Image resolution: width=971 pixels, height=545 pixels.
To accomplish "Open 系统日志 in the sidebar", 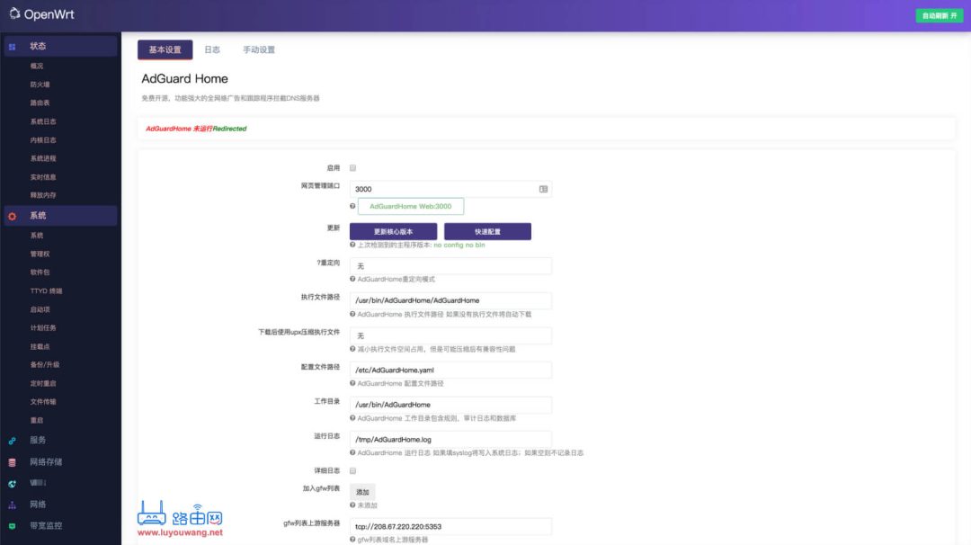I will tap(43, 121).
